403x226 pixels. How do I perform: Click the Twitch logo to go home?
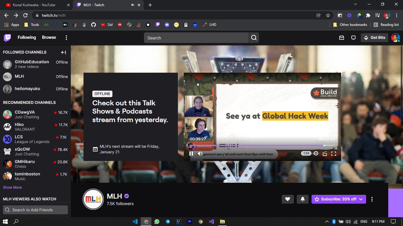(x=7, y=37)
